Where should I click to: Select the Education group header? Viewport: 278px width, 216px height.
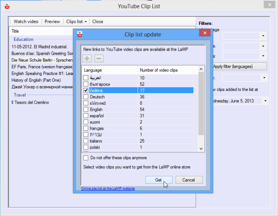click(24, 39)
